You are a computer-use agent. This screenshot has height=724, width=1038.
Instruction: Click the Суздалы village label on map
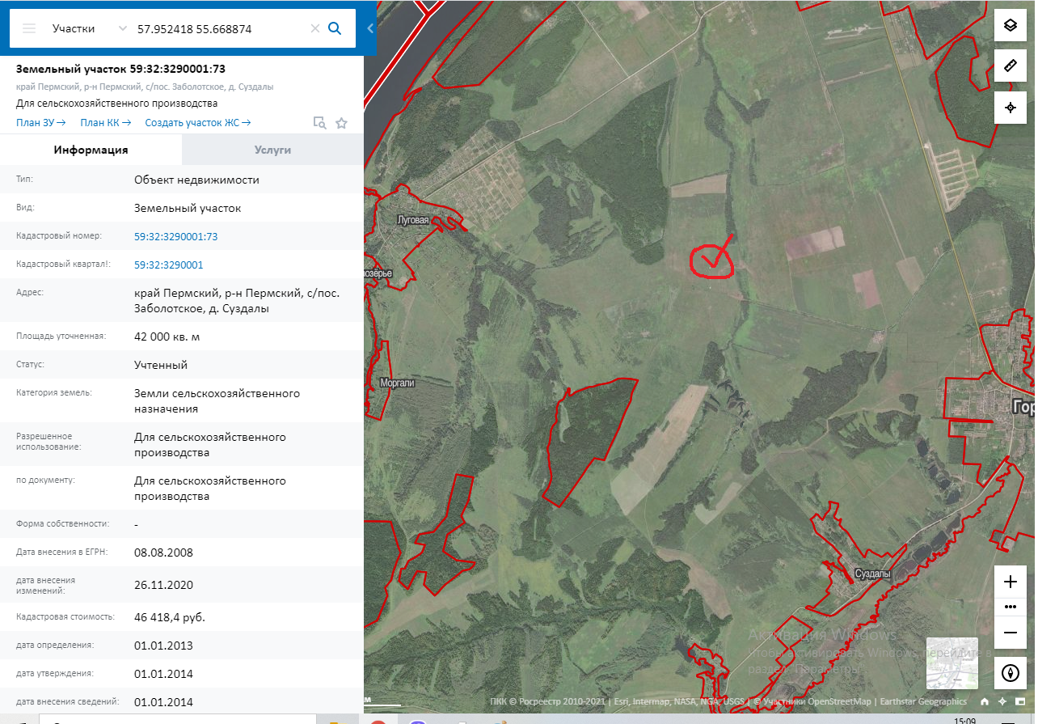point(872,574)
